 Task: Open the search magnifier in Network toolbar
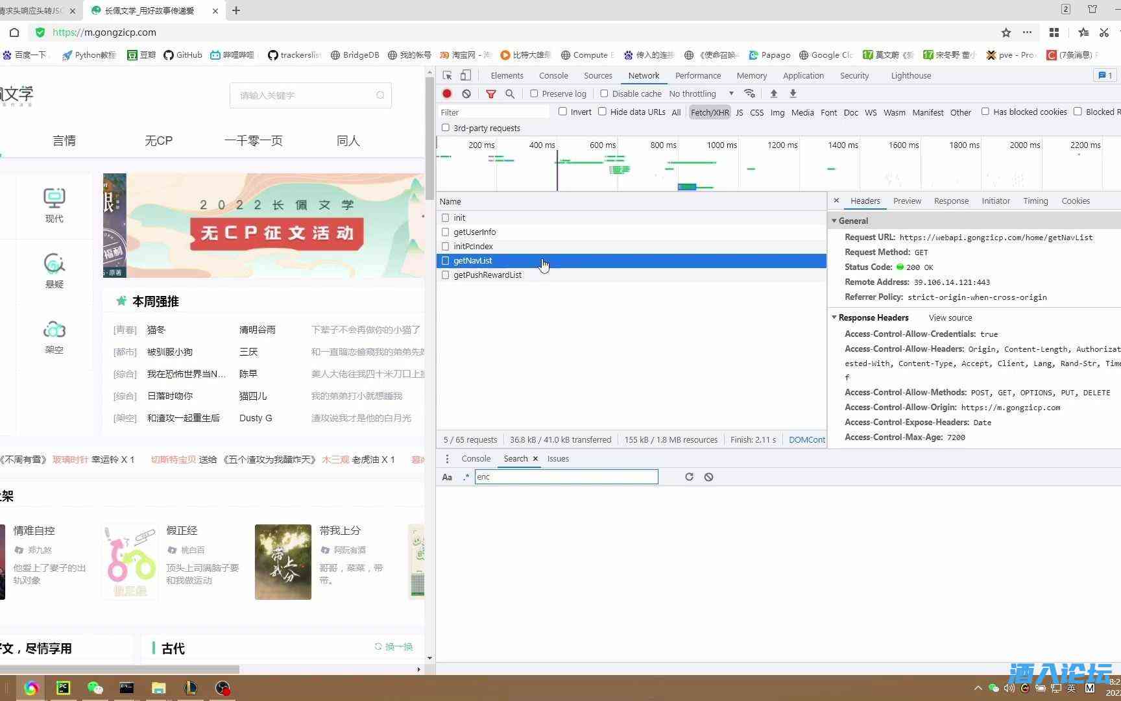510,93
